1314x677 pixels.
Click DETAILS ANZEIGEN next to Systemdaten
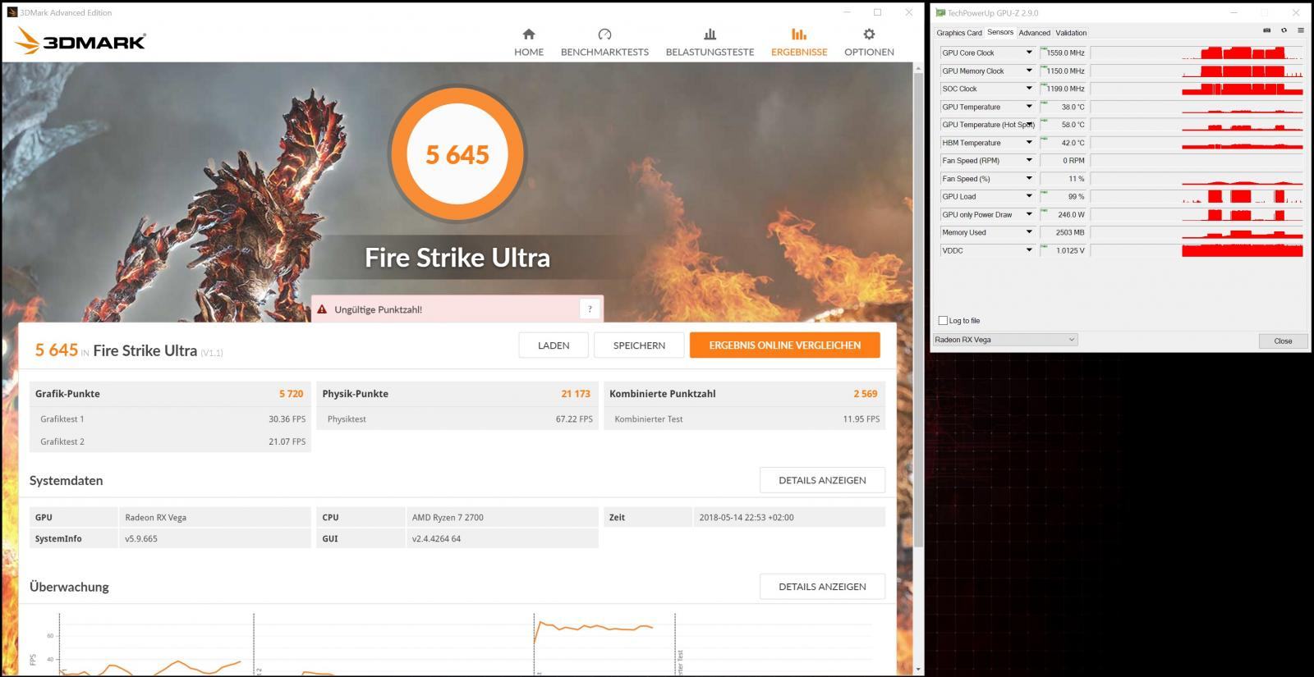click(822, 480)
